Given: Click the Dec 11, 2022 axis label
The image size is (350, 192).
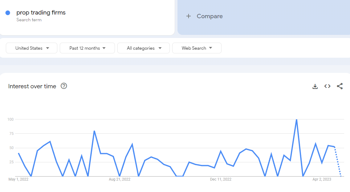Looking at the screenshot, I should coord(221,179).
